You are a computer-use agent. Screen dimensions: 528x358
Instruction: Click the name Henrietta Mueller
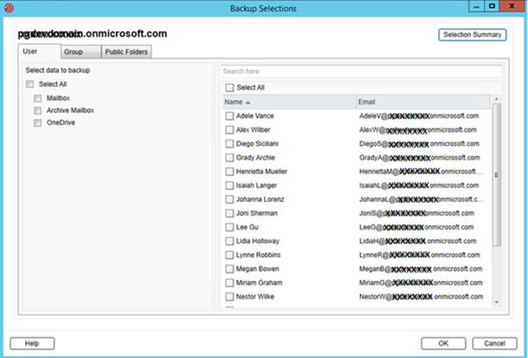(261, 172)
